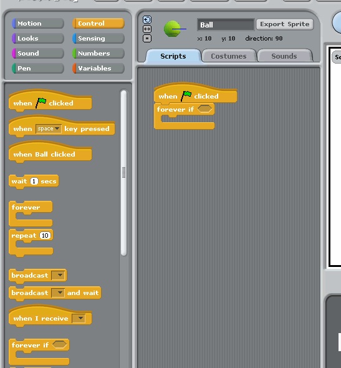The height and width of the screenshot is (368, 341).
Task: Expand the when I receive dropdown
Action: 79,318
